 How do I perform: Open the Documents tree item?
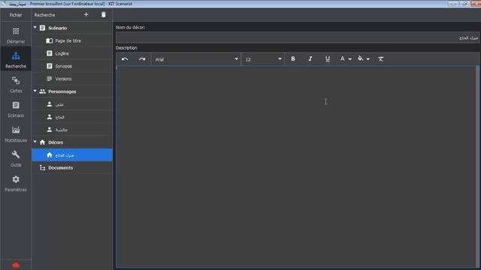[x=72, y=168]
